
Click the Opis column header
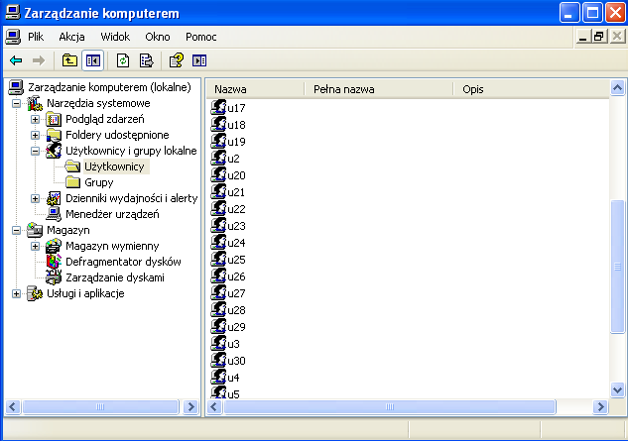tap(531, 89)
